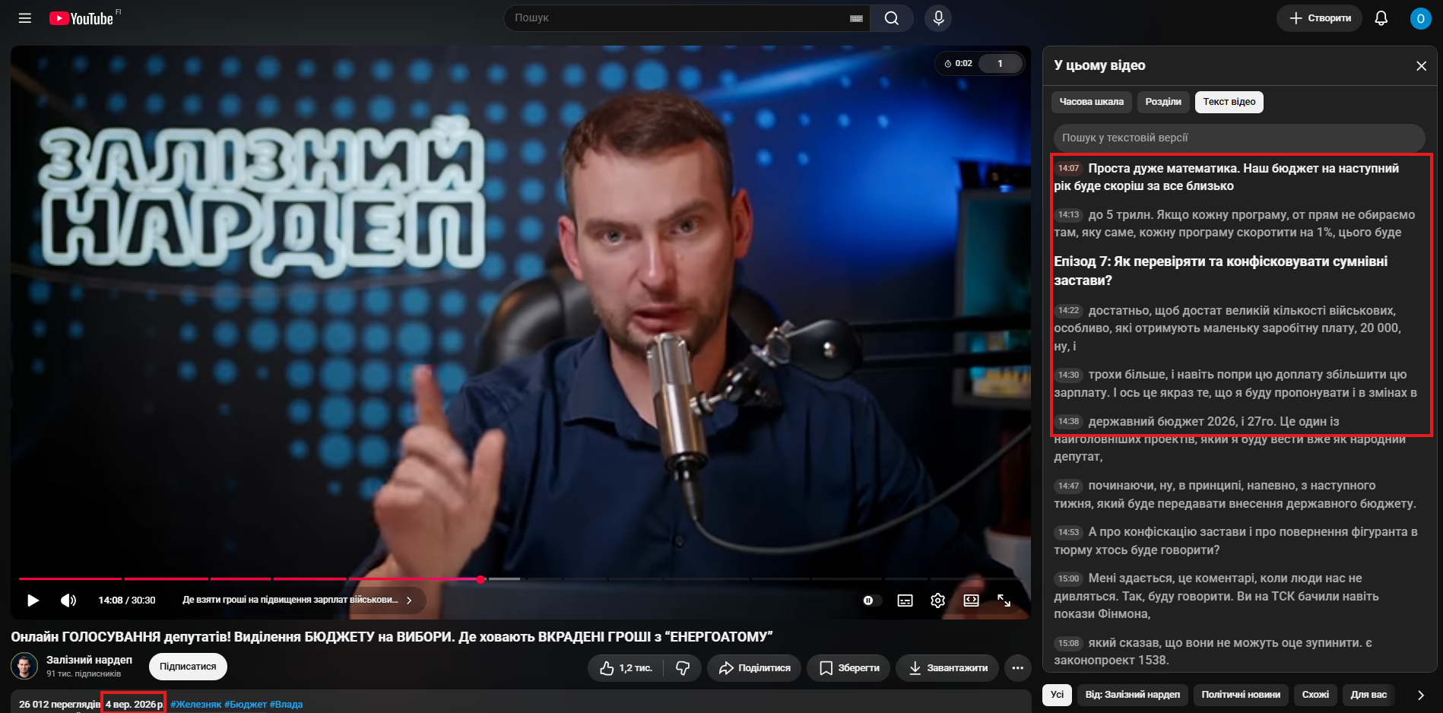1443x713 pixels.
Task: Click the Завантажити download button
Action: (947, 668)
